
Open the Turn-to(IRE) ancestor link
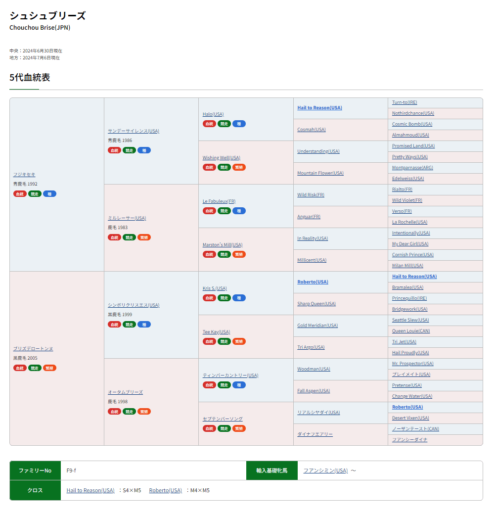point(405,102)
